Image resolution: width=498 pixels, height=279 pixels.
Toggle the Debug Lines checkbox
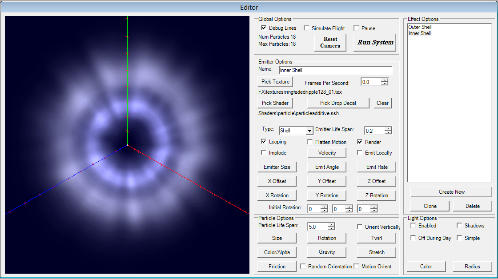pyautogui.click(x=264, y=28)
